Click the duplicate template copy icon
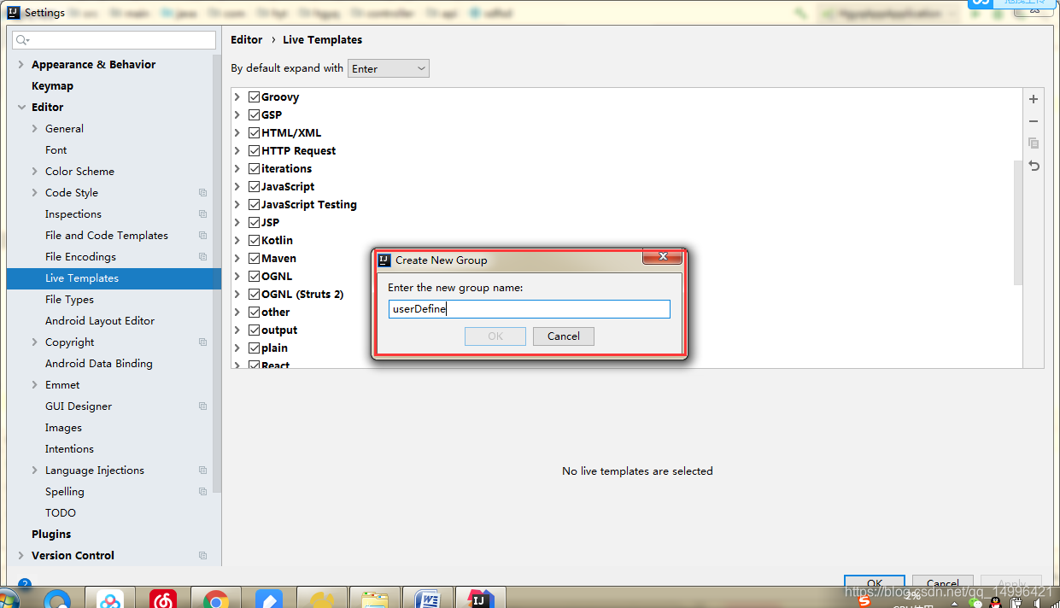The image size is (1060, 608). 1034,143
